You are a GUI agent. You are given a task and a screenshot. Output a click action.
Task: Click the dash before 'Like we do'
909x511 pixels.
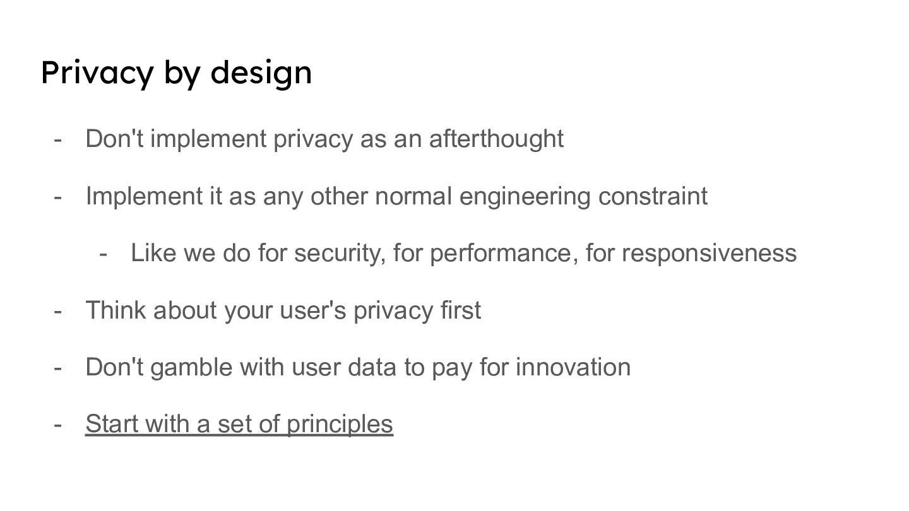click(104, 253)
